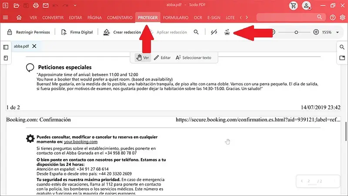Click Restringir Permisos
348x196 pixels.
[28, 32]
